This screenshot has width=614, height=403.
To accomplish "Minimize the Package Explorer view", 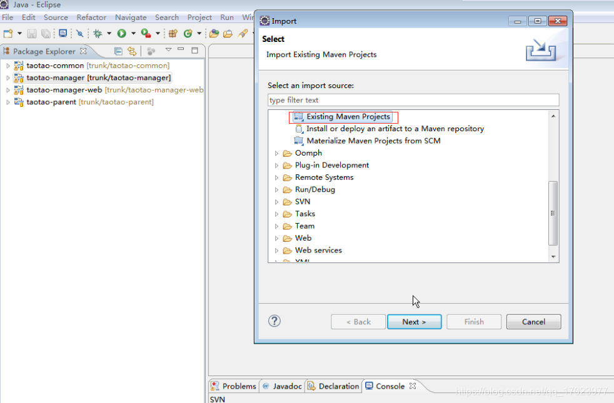I will [x=181, y=49].
